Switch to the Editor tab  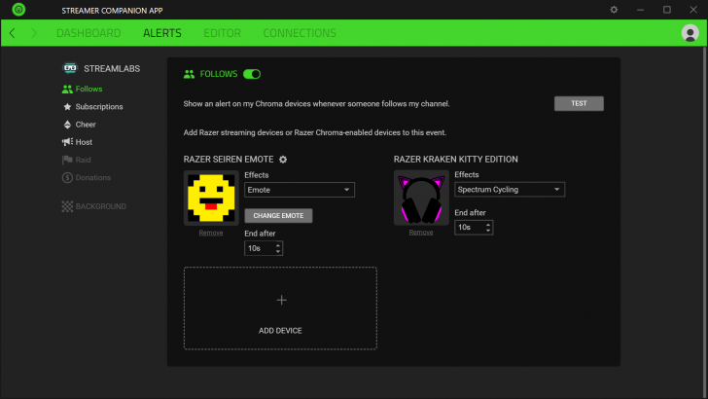click(222, 33)
